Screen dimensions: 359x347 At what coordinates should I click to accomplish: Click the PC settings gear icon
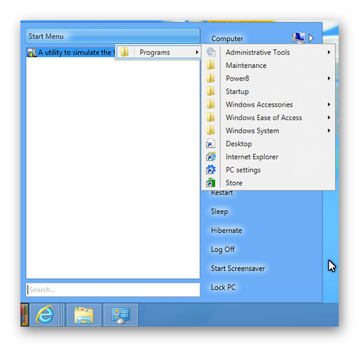point(211,170)
